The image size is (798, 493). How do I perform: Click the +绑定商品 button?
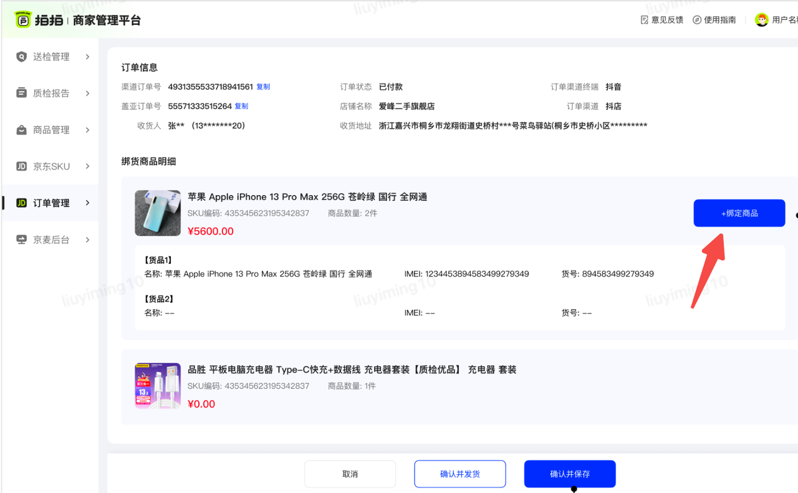(739, 213)
